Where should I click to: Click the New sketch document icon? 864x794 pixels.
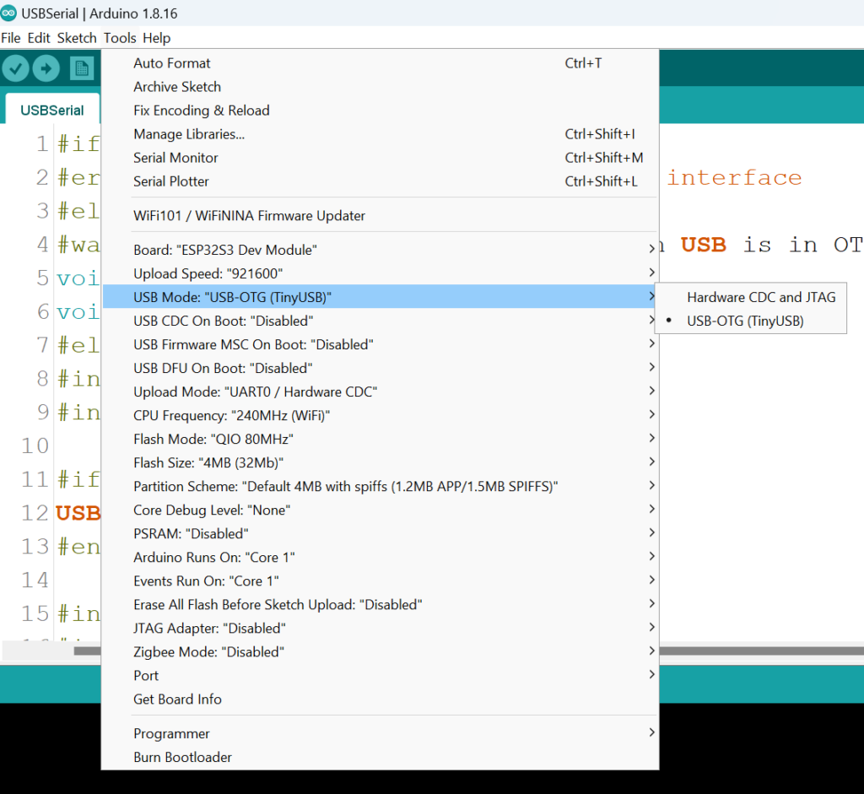(82, 69)
